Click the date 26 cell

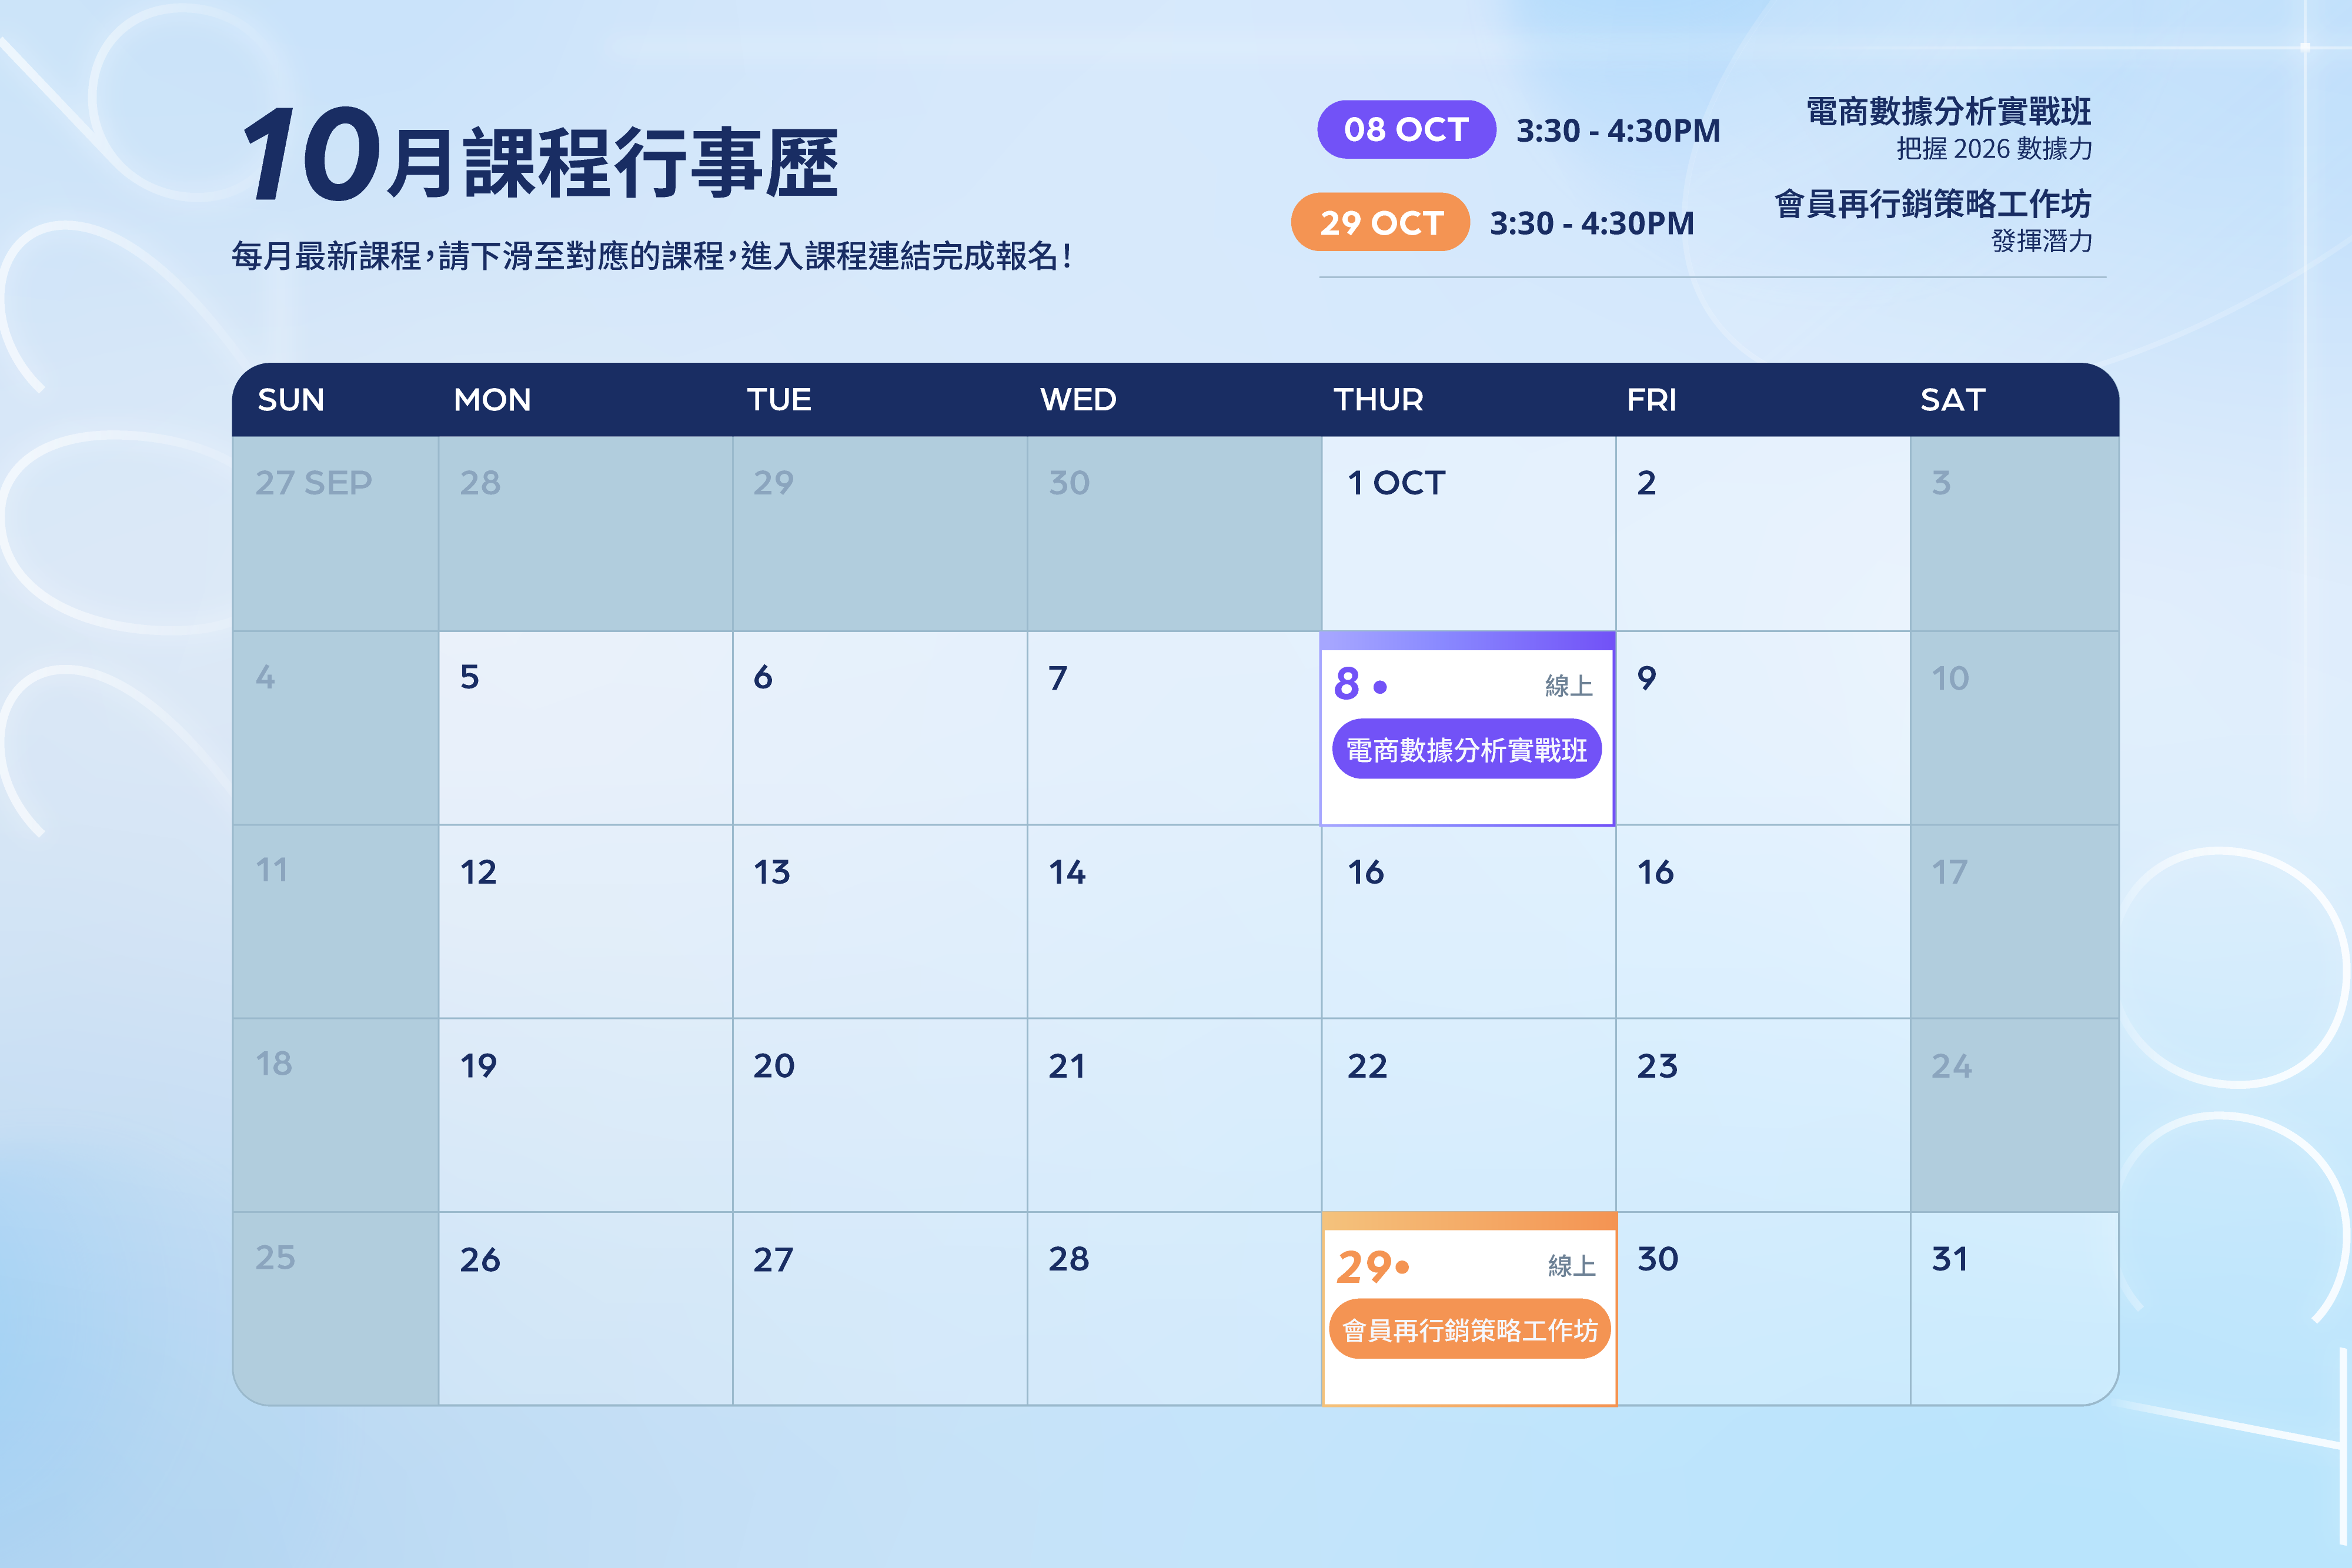pyautogui.click(x=585, y=1309)
